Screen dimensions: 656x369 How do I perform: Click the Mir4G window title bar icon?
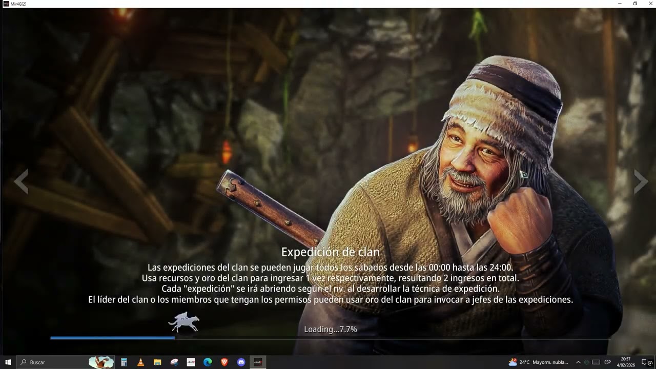tap(6, 4)
